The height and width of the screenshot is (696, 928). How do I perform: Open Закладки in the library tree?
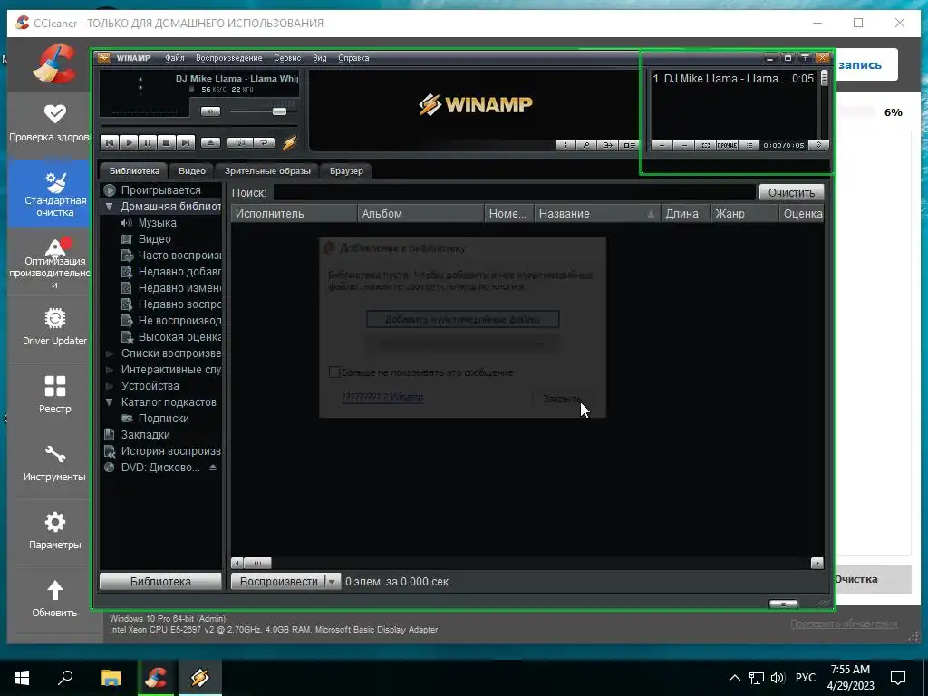tap(145, 434)
